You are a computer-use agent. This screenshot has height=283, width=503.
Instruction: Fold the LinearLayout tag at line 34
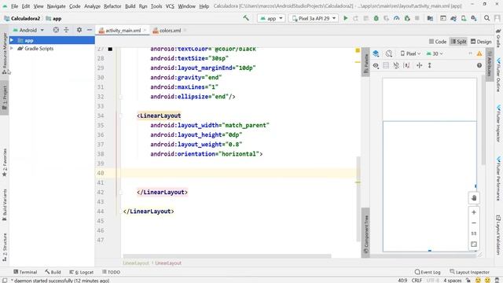tap(121, 116)
